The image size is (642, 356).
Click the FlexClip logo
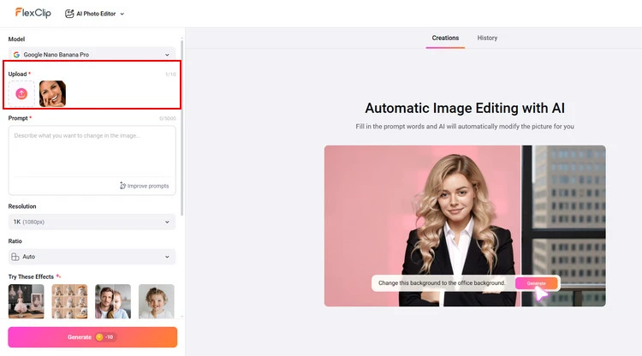coord(33,13)
